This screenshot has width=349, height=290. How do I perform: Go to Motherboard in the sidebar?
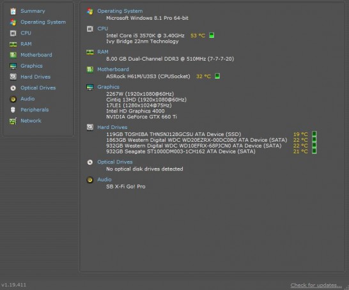pyautogui.click(x=36, y=55)
